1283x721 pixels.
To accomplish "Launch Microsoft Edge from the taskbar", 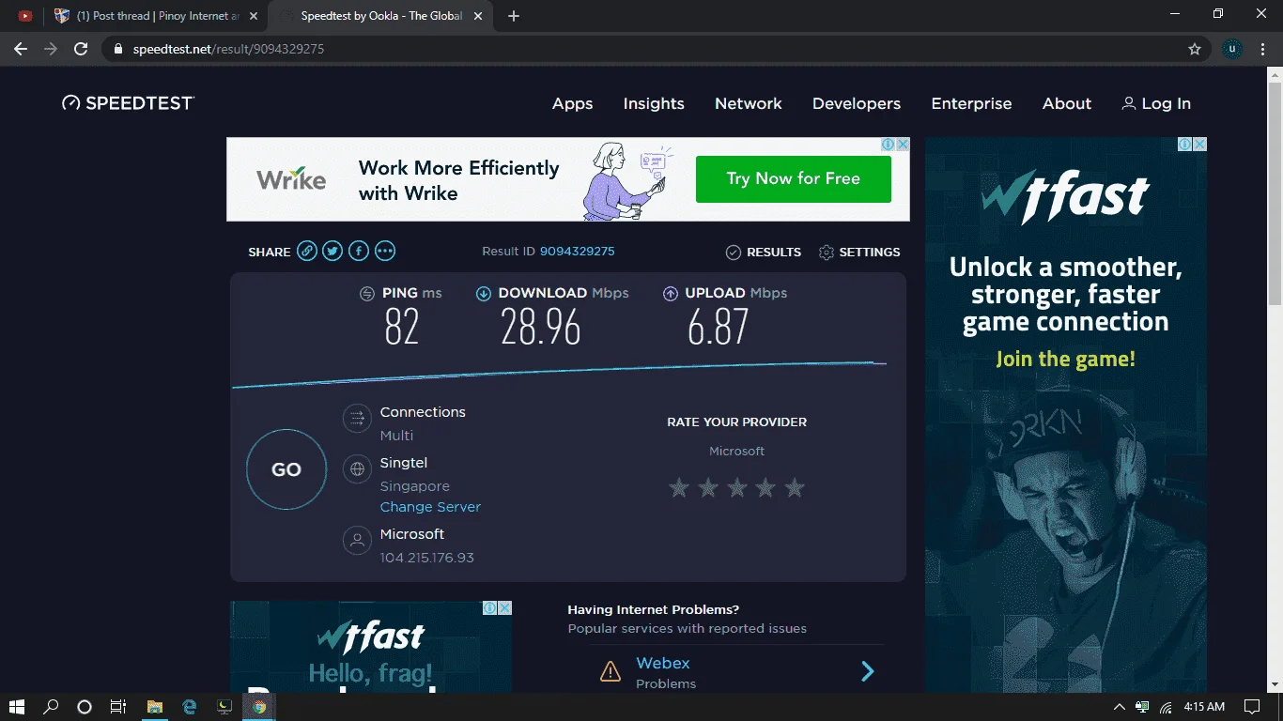I will click(190, 706).
